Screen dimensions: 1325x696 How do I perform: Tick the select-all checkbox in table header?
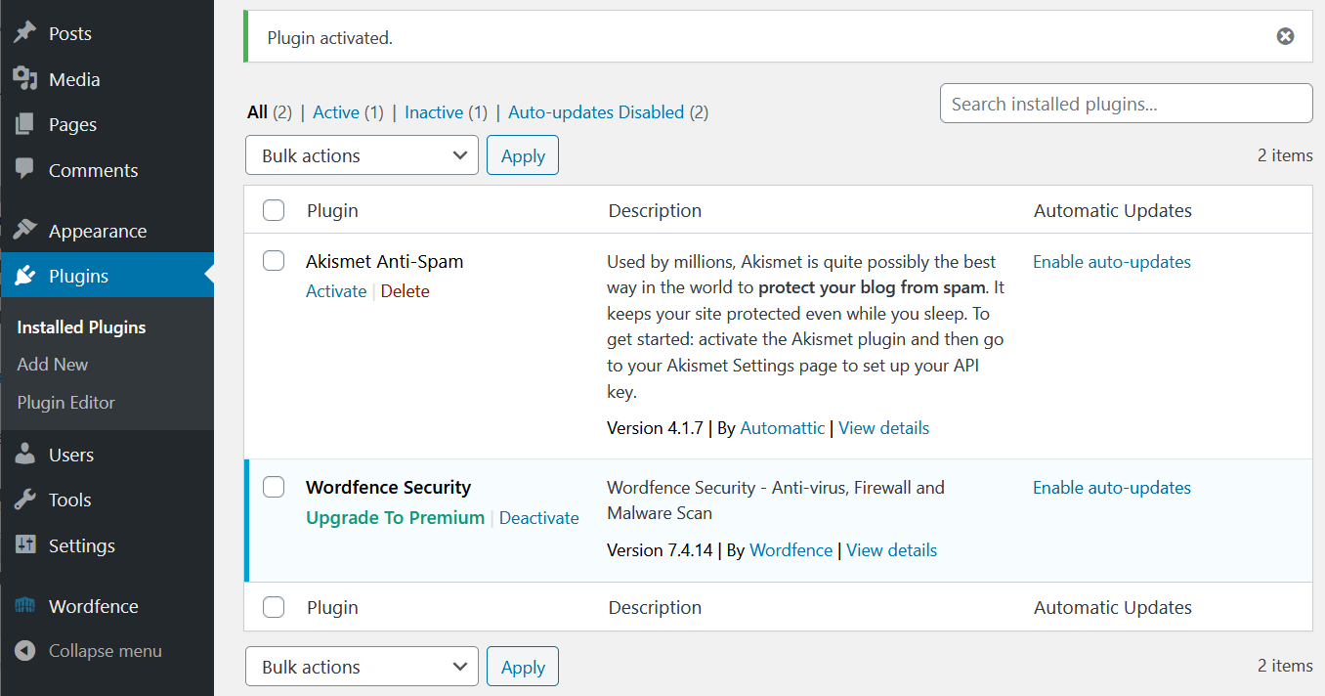pos(274,210)
